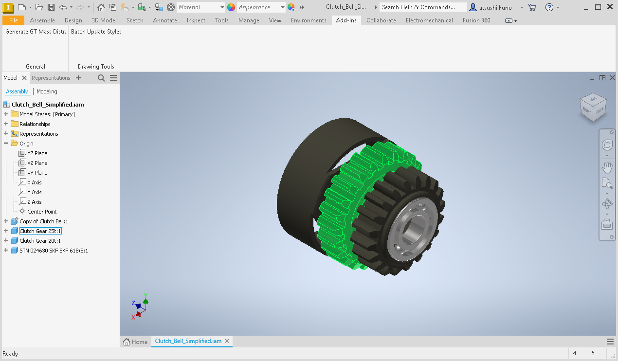Activate the Free Orbit tool
The width and height of the screenshot is (618, 361).
(x=607, y=204)
